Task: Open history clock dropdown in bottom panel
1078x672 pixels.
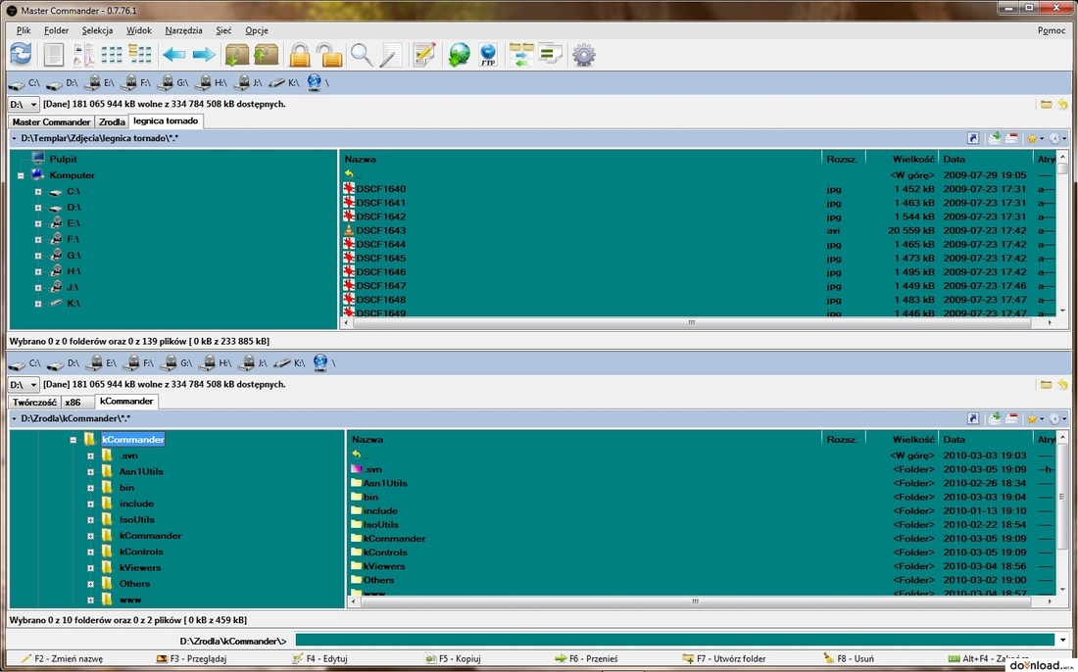Action: coord(1057,418)
